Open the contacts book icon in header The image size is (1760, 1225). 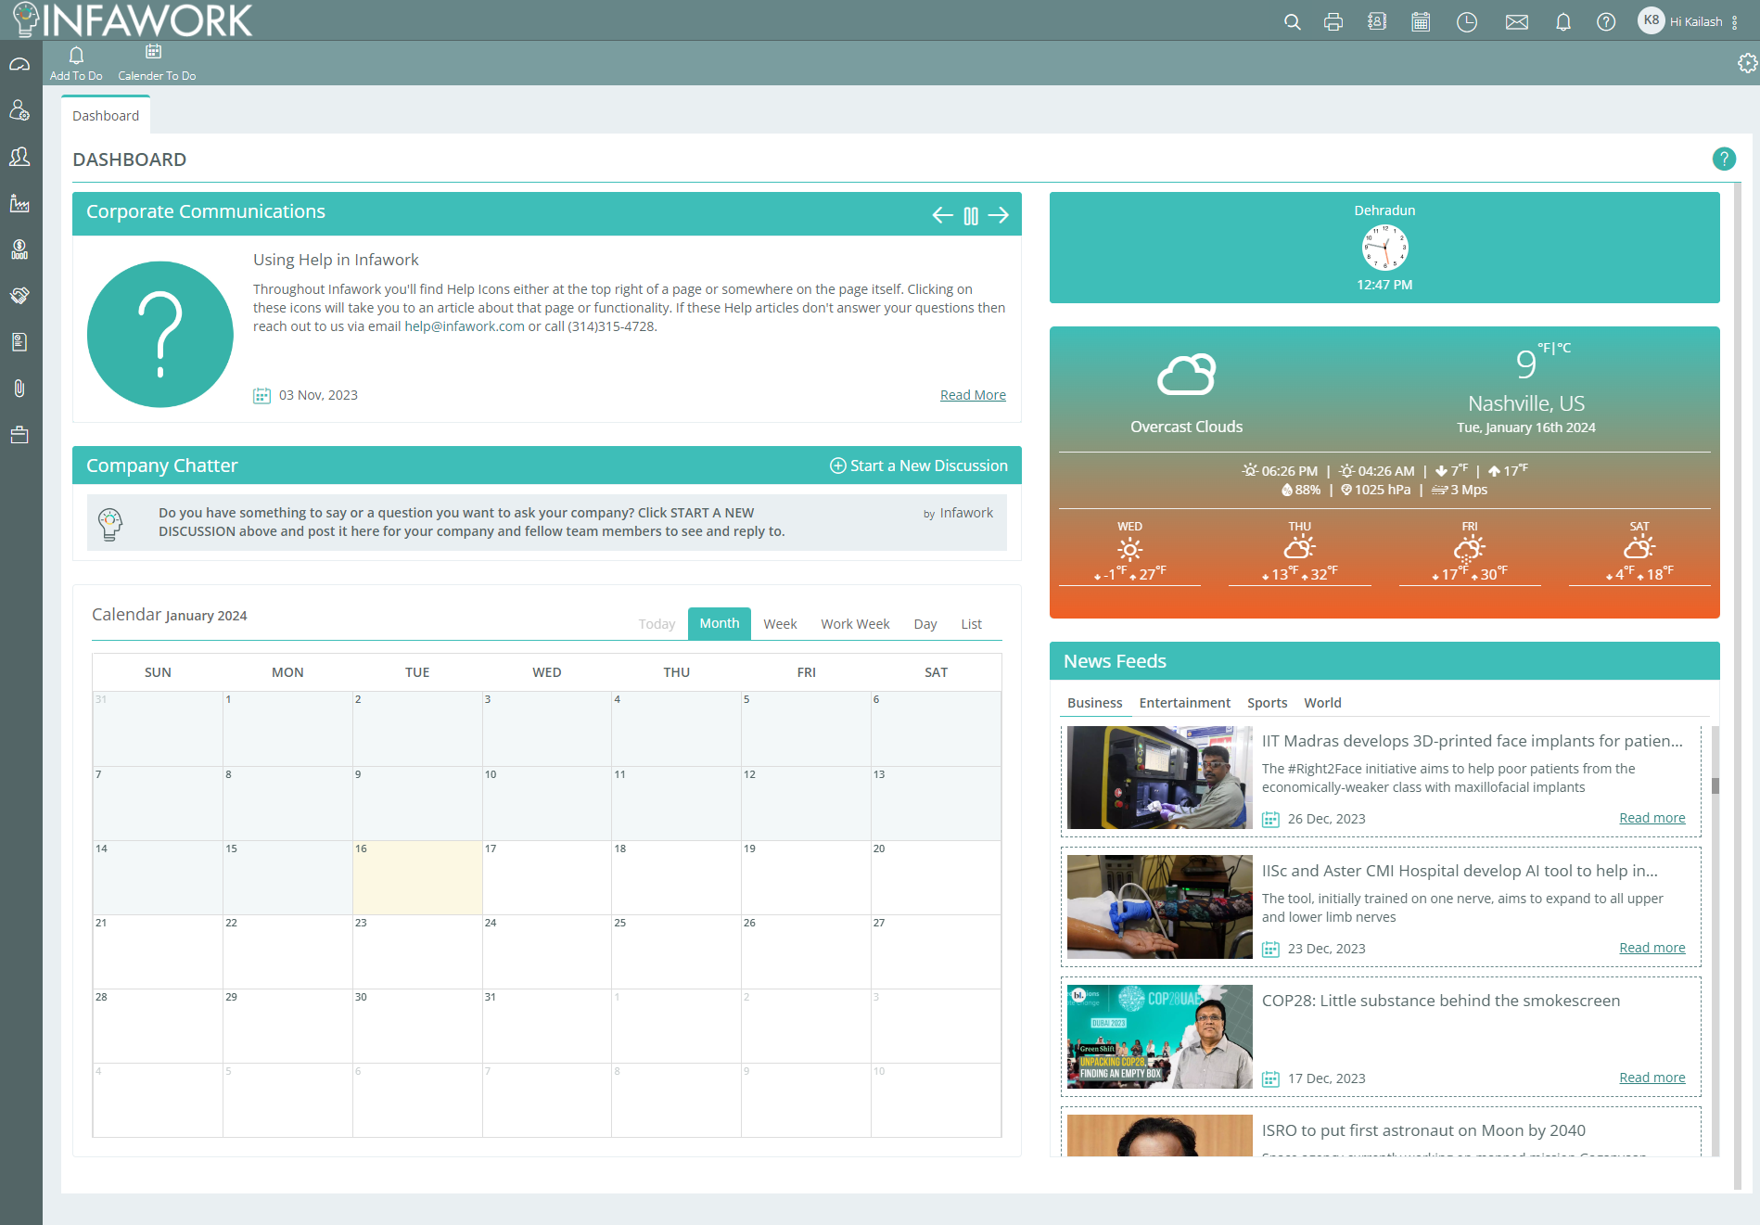point(1377,22)
